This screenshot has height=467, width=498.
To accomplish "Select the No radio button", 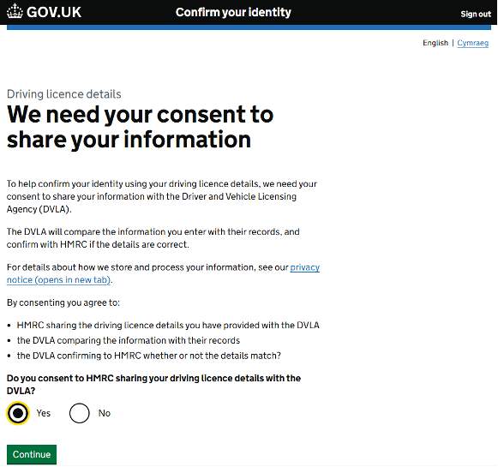I will 80,413.
